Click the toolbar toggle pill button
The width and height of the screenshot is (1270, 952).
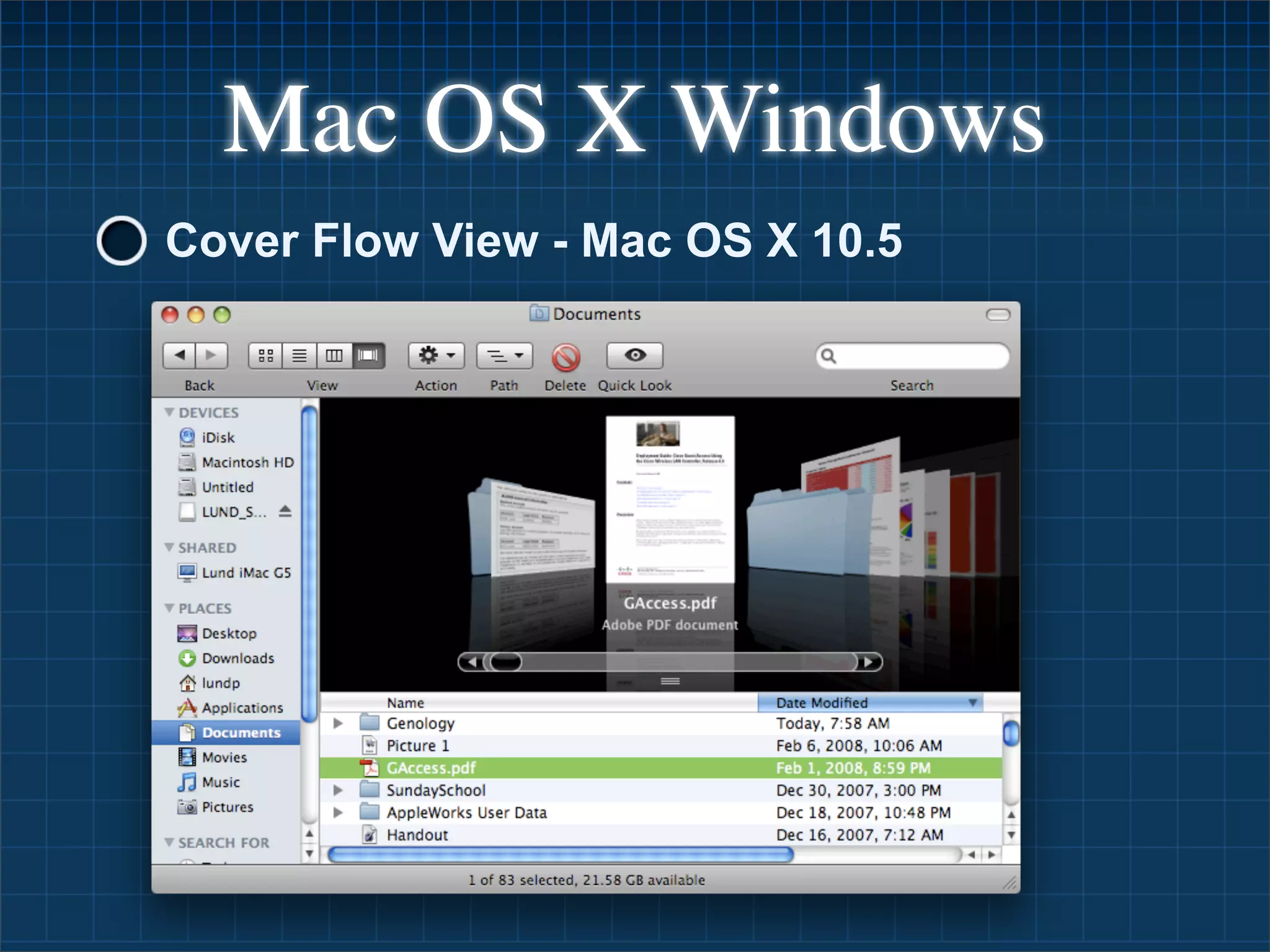tap(998, 315)
